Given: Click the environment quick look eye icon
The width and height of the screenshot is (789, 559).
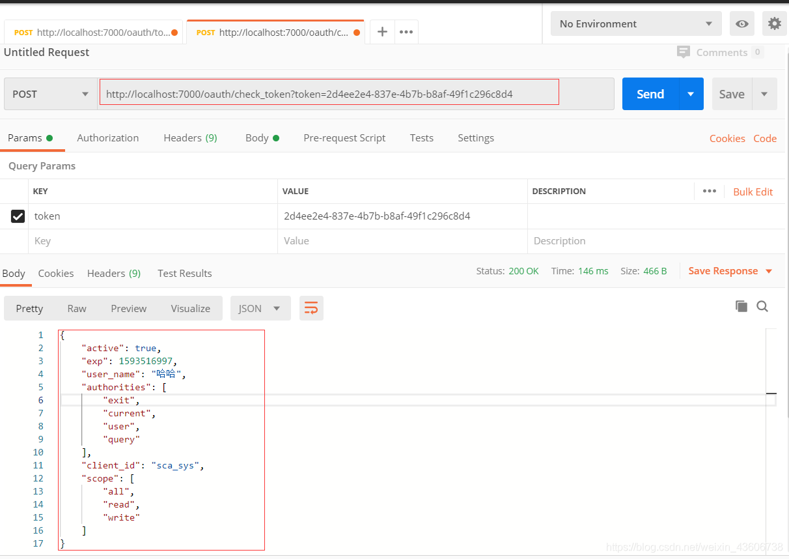Looking at the screenshot, I should (741, 23).
